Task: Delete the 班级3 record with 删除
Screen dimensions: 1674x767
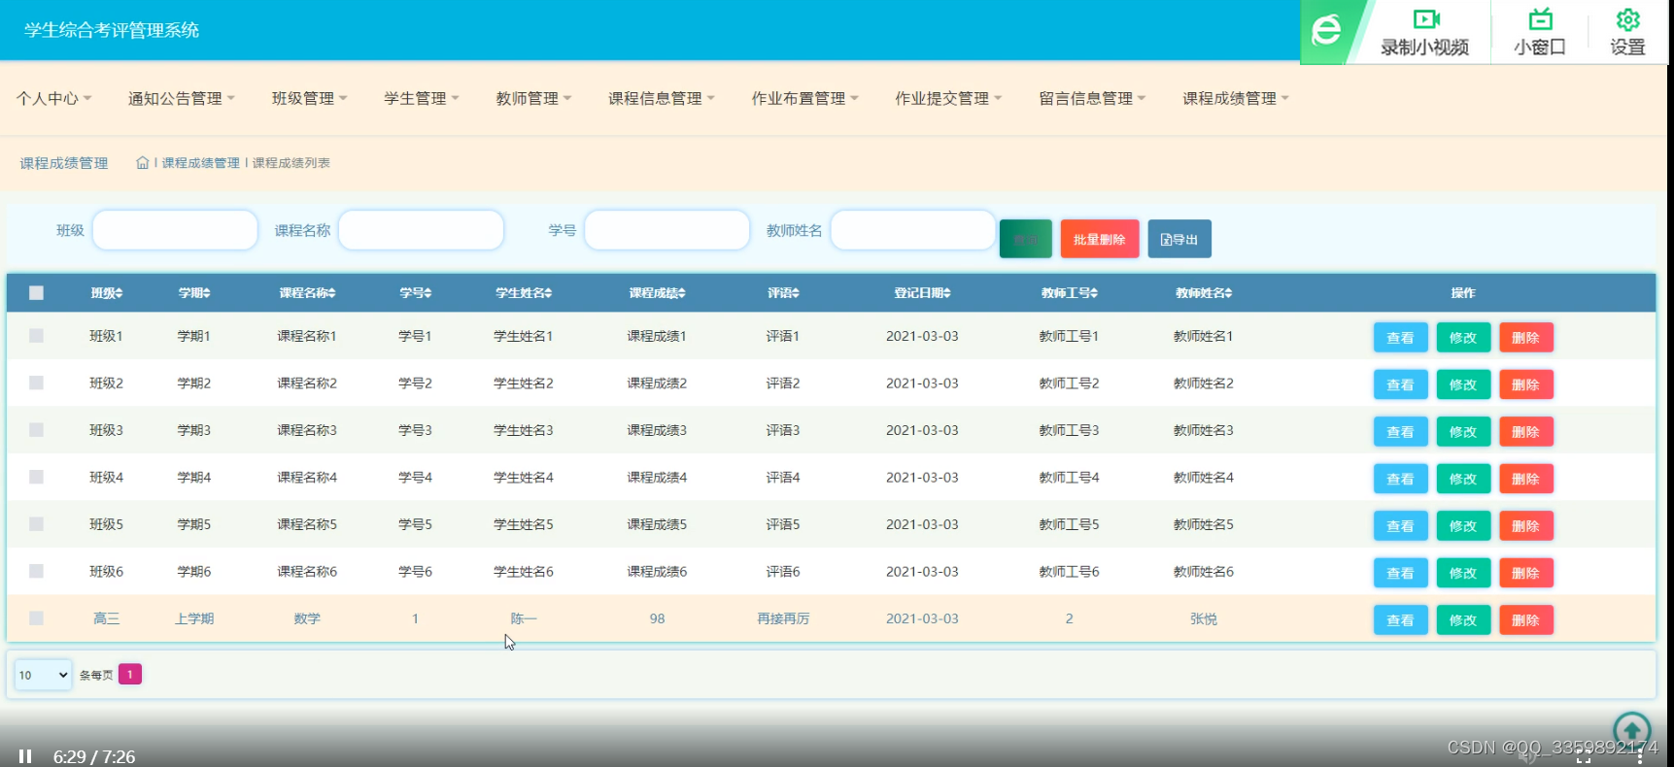Action: (x=1526, y=432)
